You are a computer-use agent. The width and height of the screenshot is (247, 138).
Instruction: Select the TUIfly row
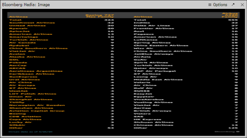tap(61, 102)
